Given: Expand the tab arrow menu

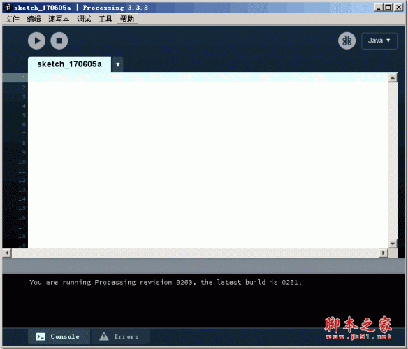Looking at the screenshot, I should point(118,64).
